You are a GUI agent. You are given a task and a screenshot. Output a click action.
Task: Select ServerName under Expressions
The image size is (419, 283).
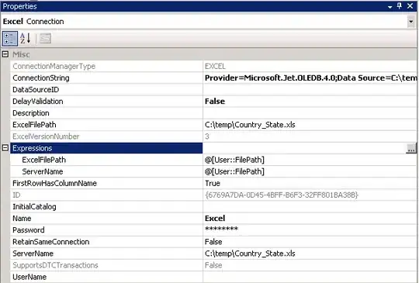[x=43, y=171]
